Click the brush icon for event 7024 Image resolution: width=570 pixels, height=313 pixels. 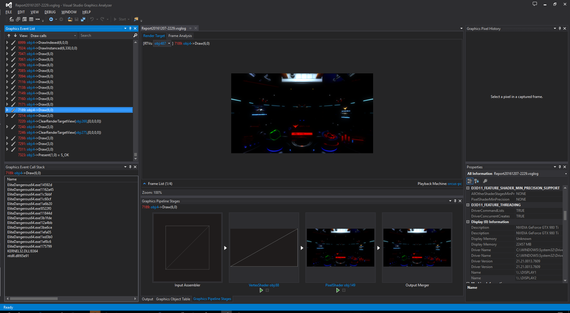(13, 48)
